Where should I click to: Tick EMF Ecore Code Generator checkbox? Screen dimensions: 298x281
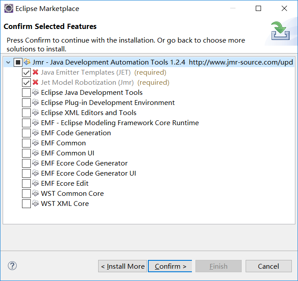(26, 163)
